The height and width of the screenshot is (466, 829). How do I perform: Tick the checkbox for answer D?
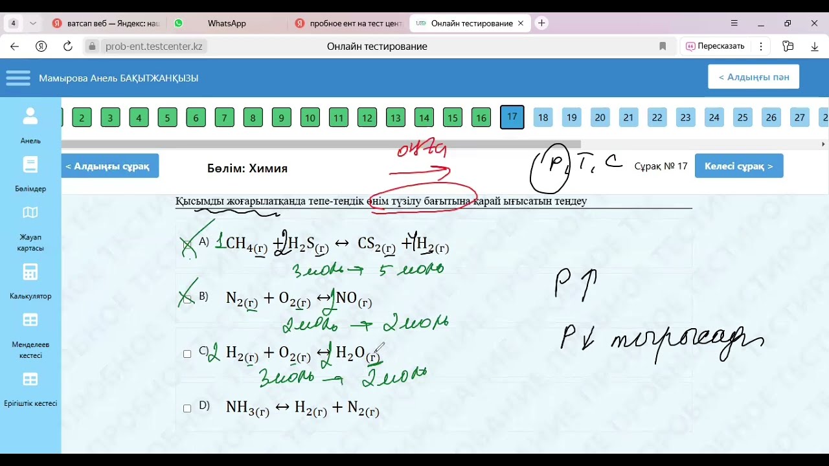tap(187, 408)
